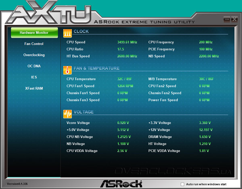
Task: Click the ASRock logo at bottom
Action: point(121,184)
